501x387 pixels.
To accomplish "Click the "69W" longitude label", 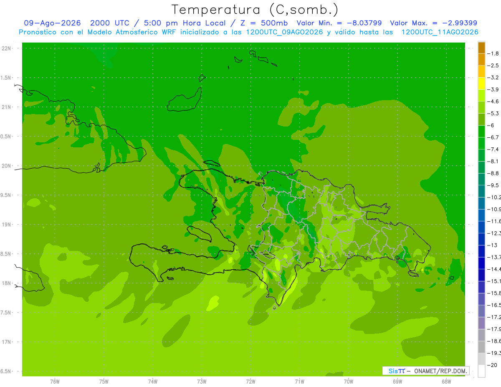I will point(397,382).
